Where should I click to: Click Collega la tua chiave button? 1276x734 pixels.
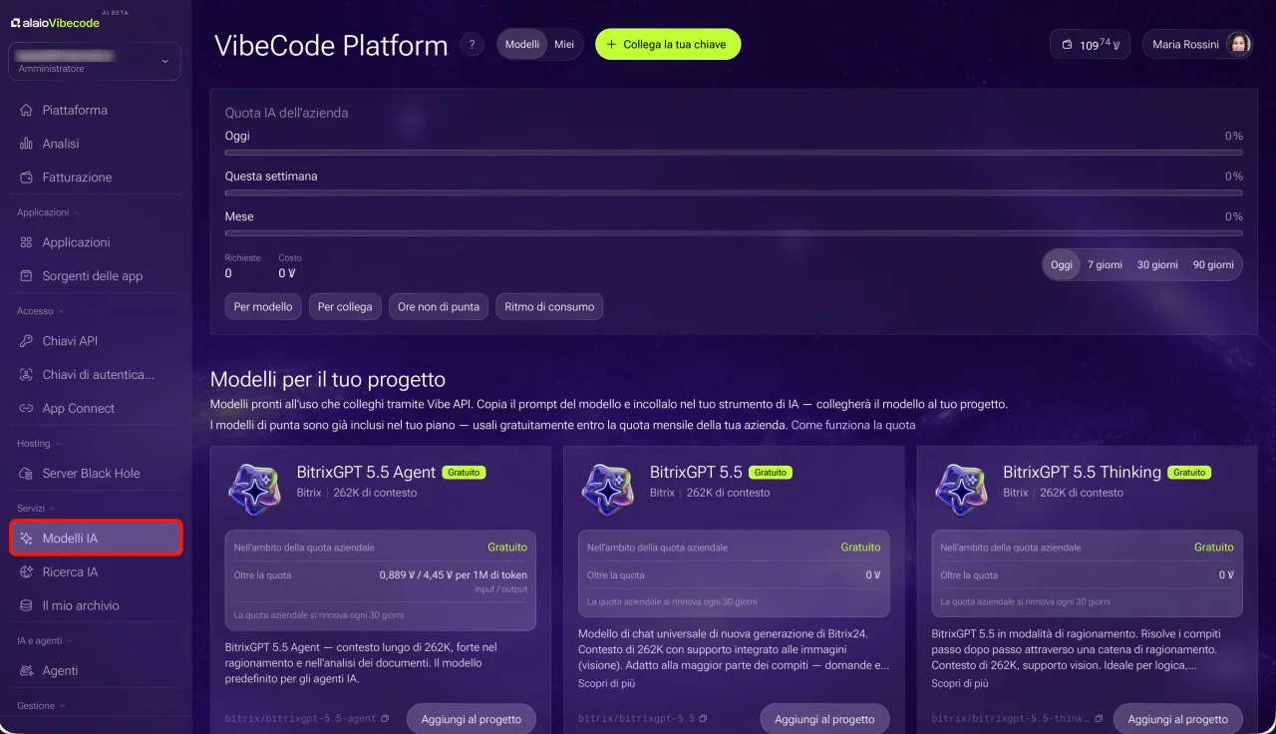(668, 44)
